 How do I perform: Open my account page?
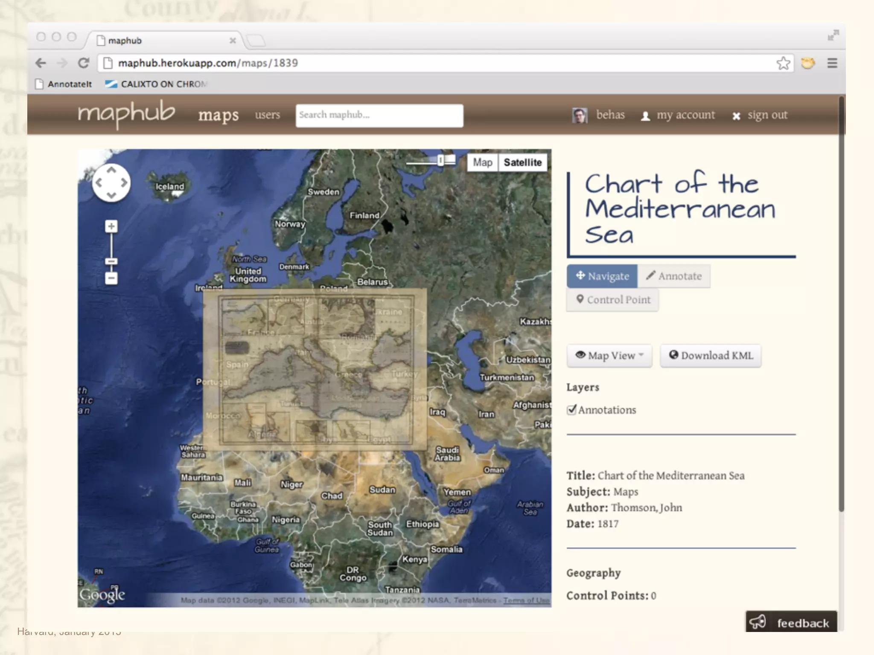click(x=678, y=115)
